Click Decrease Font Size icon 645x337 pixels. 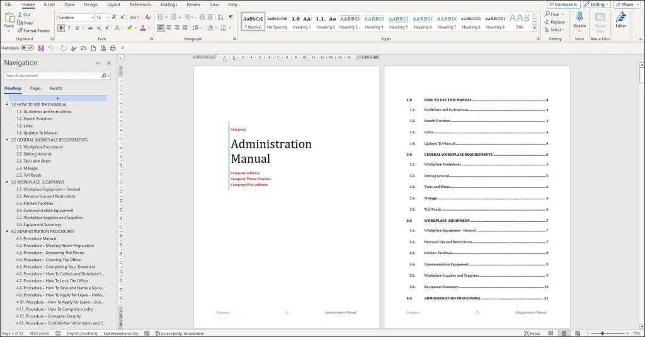pyautogui.click(x=122, y=17)
